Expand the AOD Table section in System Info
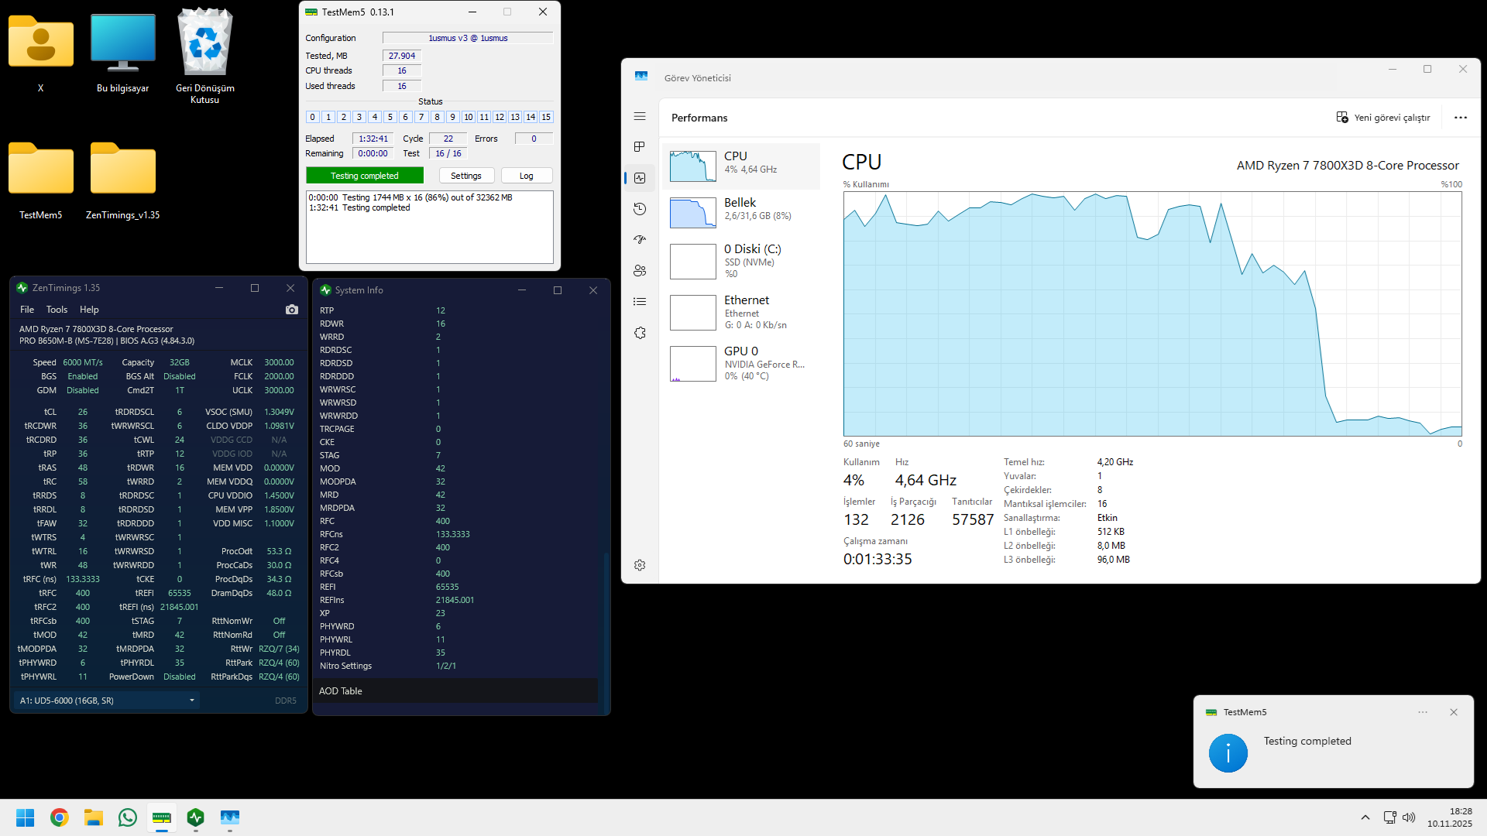The width and height of the screenshot is (1487, 836). tap(457, 691)
